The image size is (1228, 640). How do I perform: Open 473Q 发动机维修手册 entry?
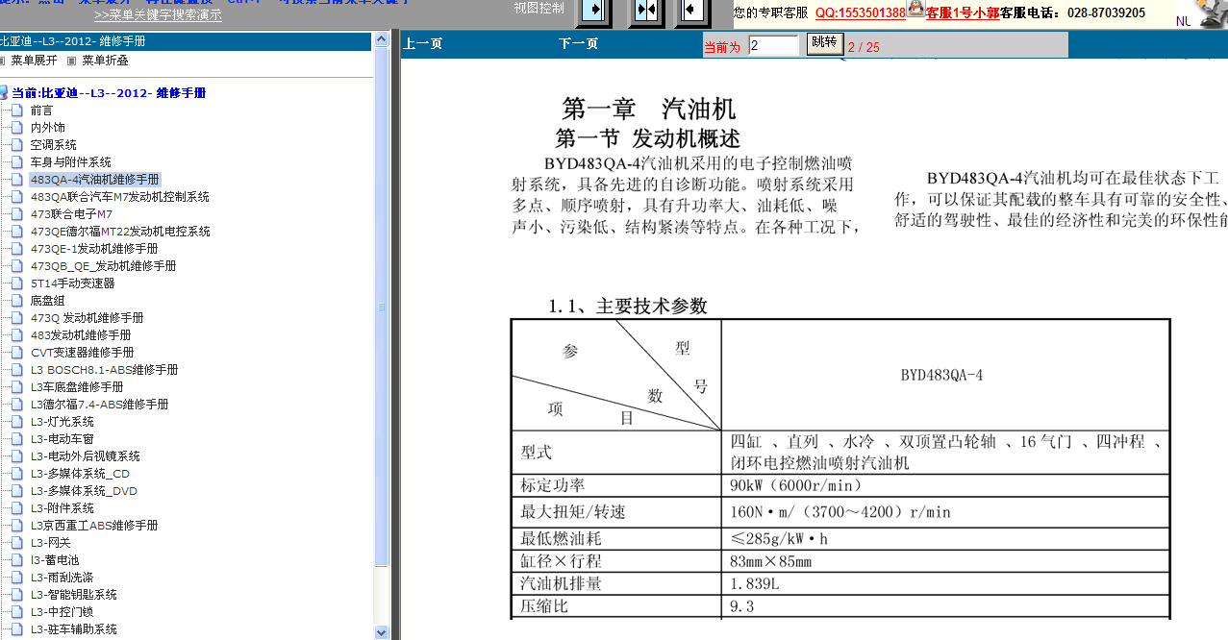click(88, 318)
